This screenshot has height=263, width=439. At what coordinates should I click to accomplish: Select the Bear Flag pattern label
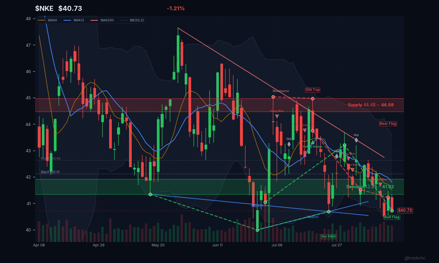[x=388, y=124]
